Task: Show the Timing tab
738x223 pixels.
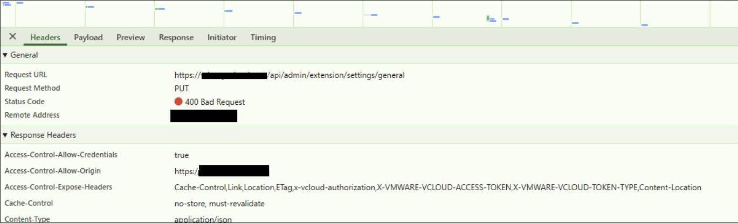Action: 263,37
